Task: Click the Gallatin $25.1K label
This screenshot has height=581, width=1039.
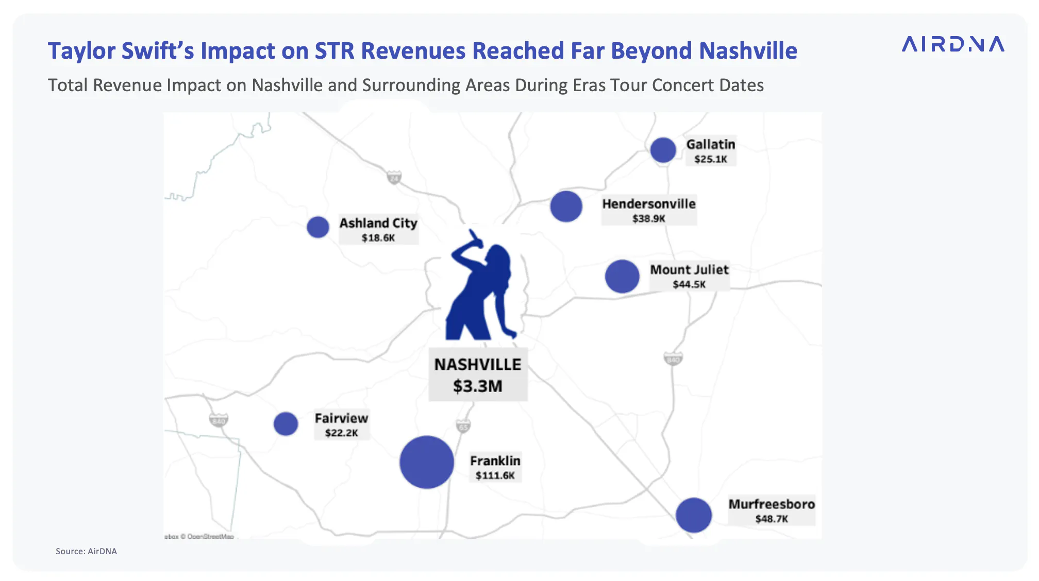Action: pyautogui.click(x=711, y=151)
